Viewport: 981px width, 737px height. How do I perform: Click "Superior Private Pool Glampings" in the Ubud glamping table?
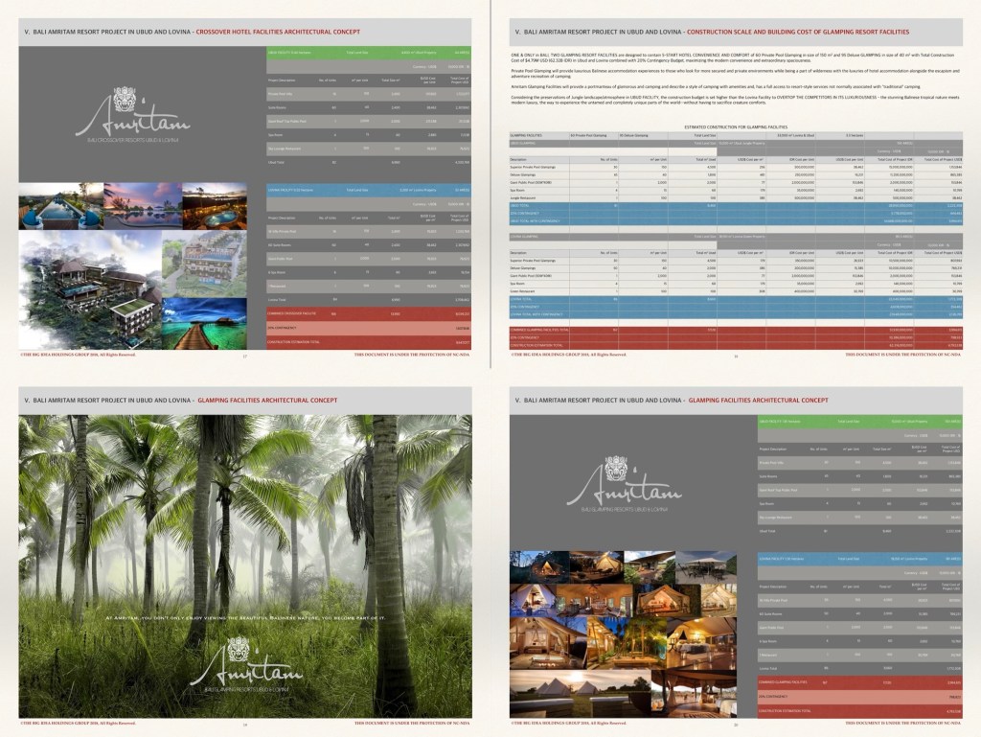[x=533, y=167]
